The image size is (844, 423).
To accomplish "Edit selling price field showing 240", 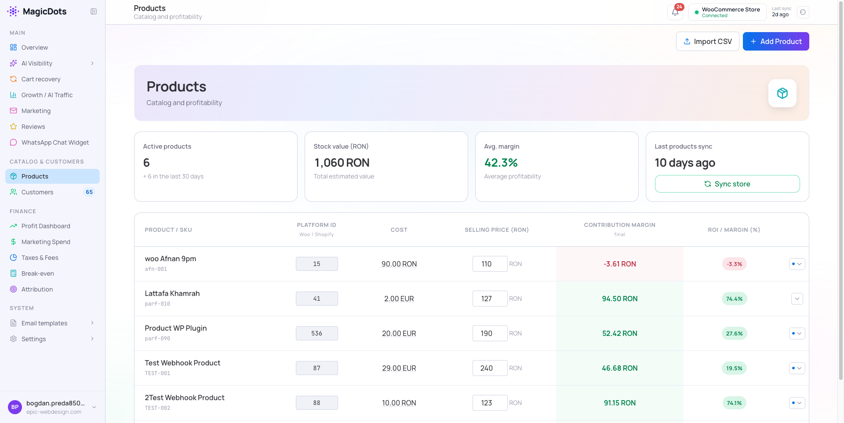I will [x=490, y=368].
